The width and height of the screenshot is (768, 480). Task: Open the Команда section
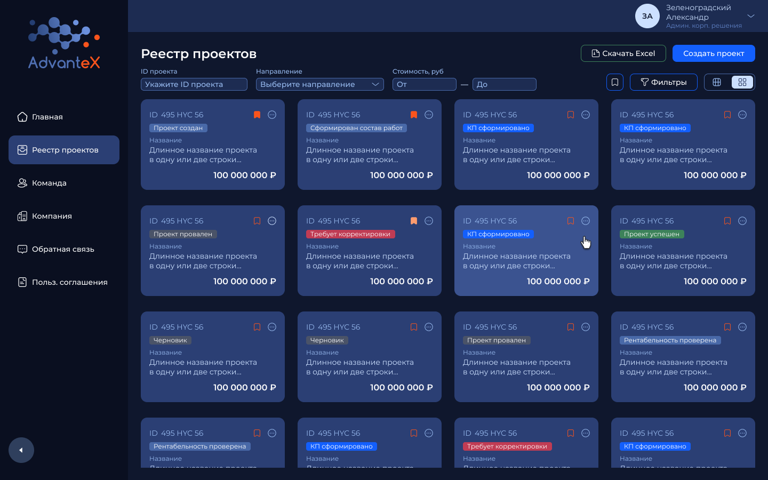64,183
